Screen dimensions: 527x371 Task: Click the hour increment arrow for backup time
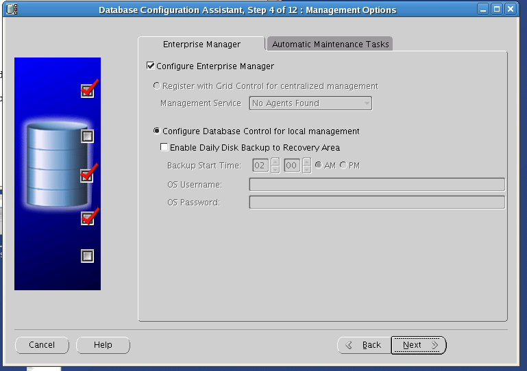click(x=275, y=162)
